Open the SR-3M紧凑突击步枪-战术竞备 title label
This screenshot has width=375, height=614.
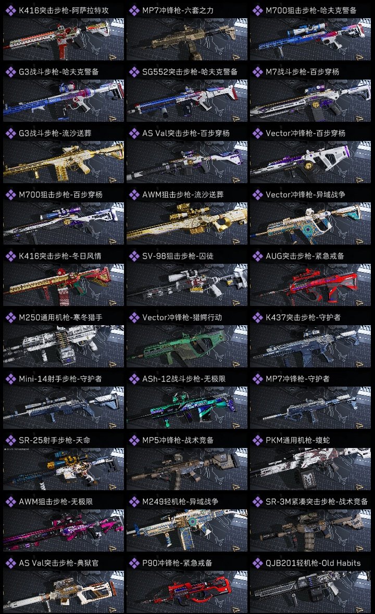[317, 502]
